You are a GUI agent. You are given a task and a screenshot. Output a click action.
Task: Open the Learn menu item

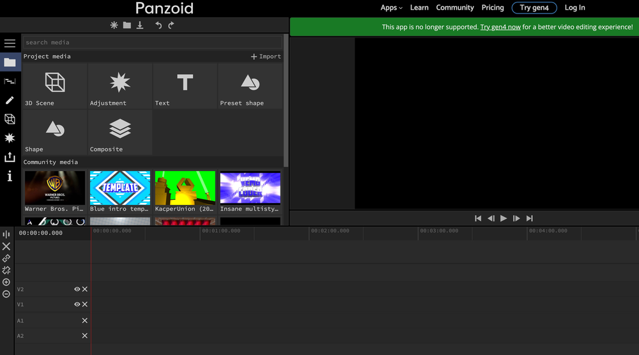[419, 8]
